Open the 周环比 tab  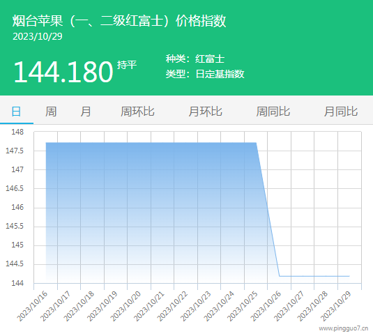137,112
